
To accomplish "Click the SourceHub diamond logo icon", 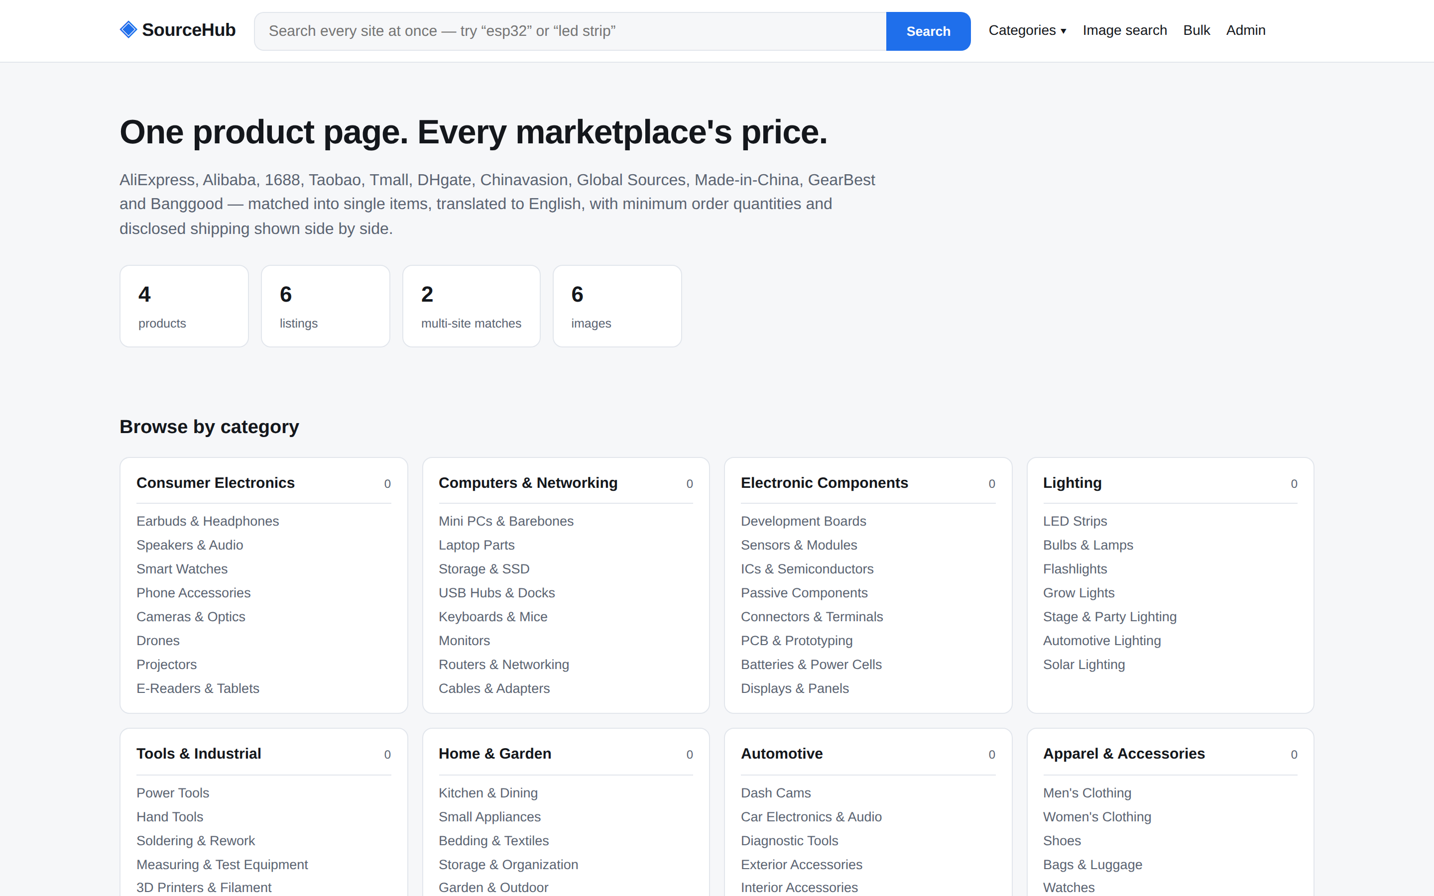I will point(128,30).
